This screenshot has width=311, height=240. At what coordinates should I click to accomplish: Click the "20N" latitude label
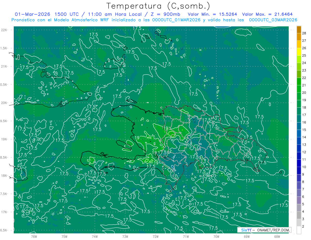[x=4, y=103]
